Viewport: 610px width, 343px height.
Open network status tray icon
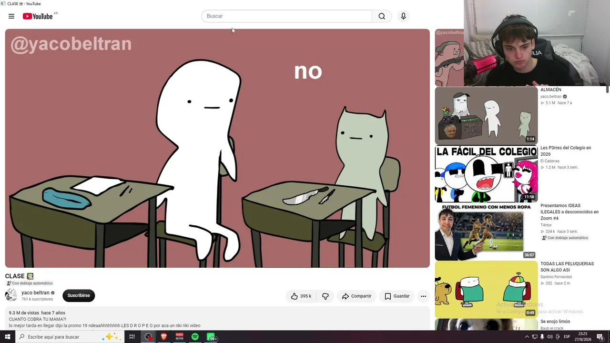(x=534, y=337)
